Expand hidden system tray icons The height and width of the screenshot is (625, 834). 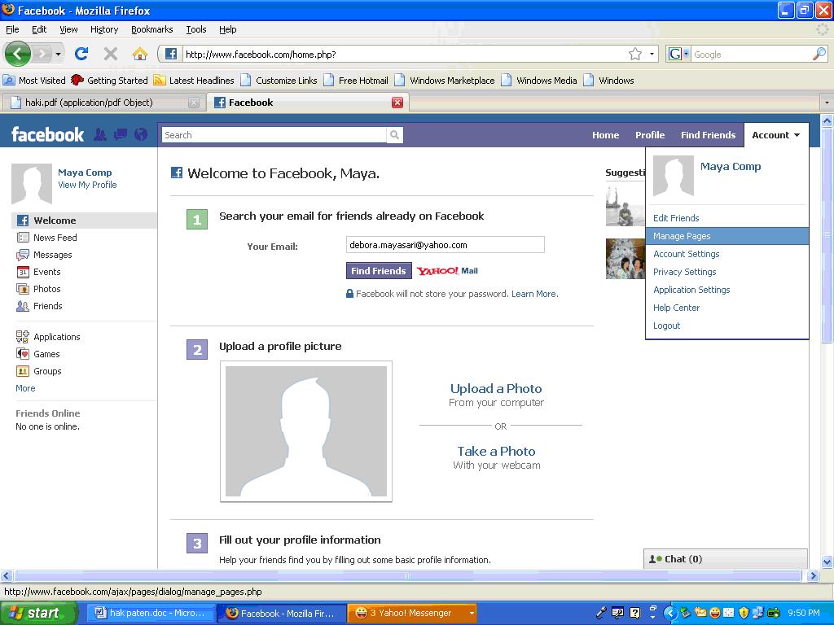tap(671, 613)
